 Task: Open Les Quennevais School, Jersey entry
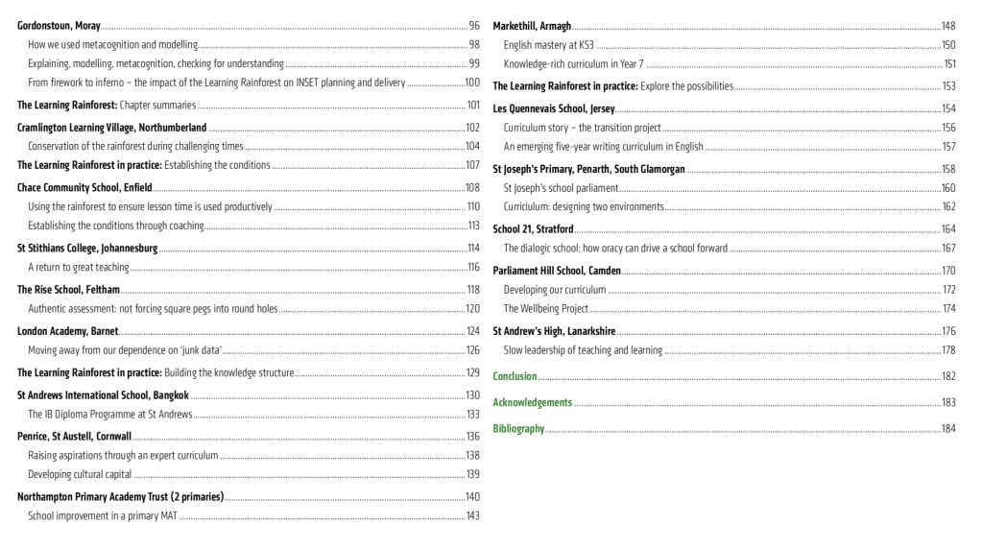(x=554, y=108)
